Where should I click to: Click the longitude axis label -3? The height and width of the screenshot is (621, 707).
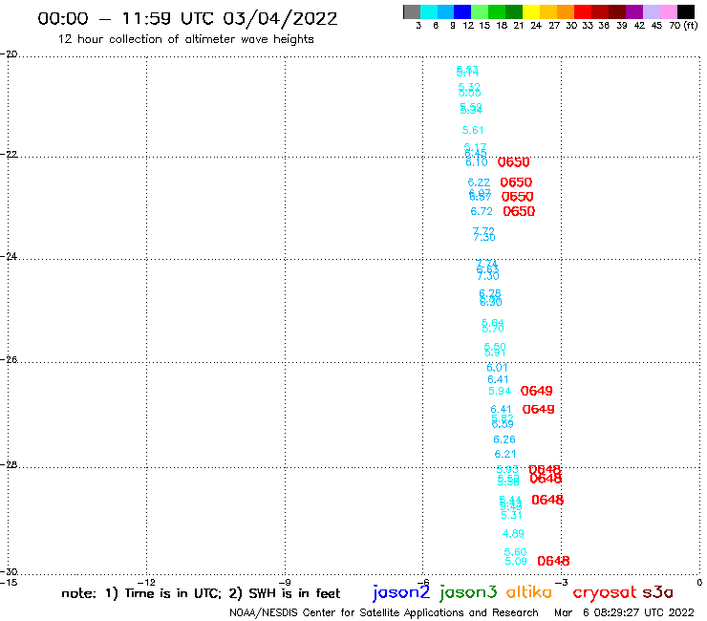[x=561, y=583]
